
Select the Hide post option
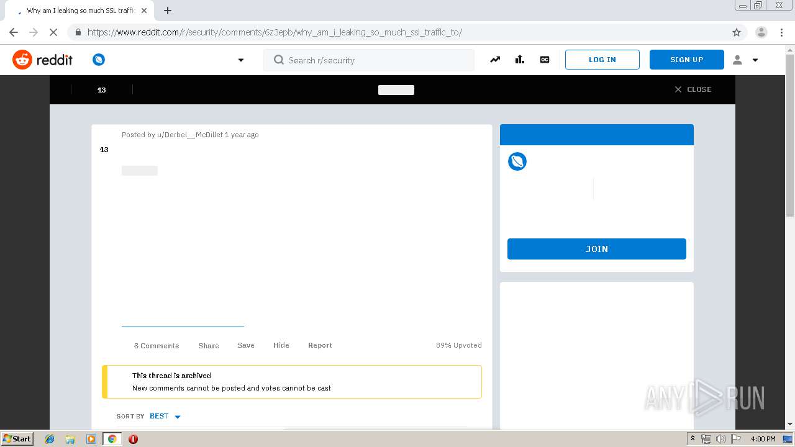click(281, 345)
